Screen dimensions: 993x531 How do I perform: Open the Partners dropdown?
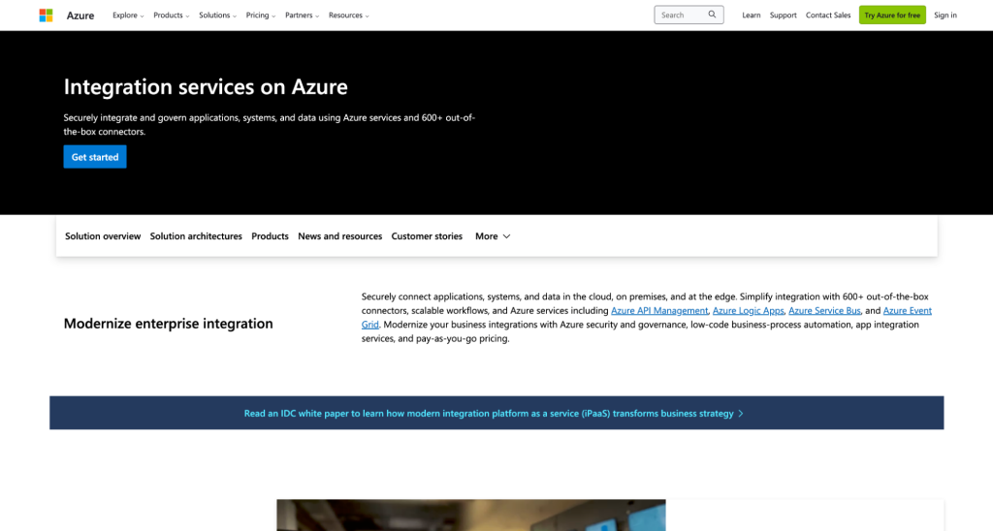point(303,16)
